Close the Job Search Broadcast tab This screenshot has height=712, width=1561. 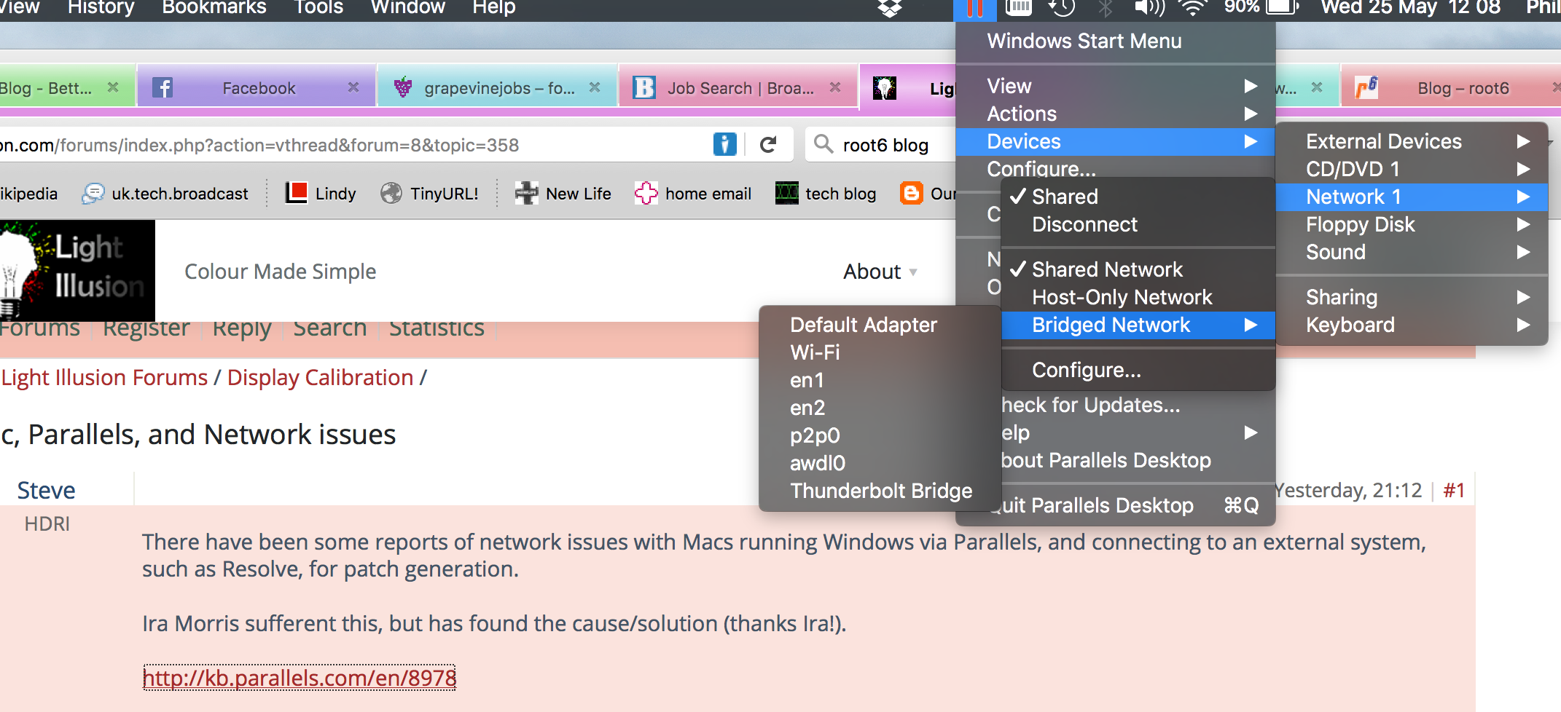[835, 87]
